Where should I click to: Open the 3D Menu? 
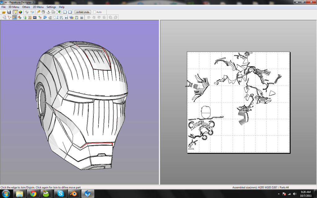point(14,7)
